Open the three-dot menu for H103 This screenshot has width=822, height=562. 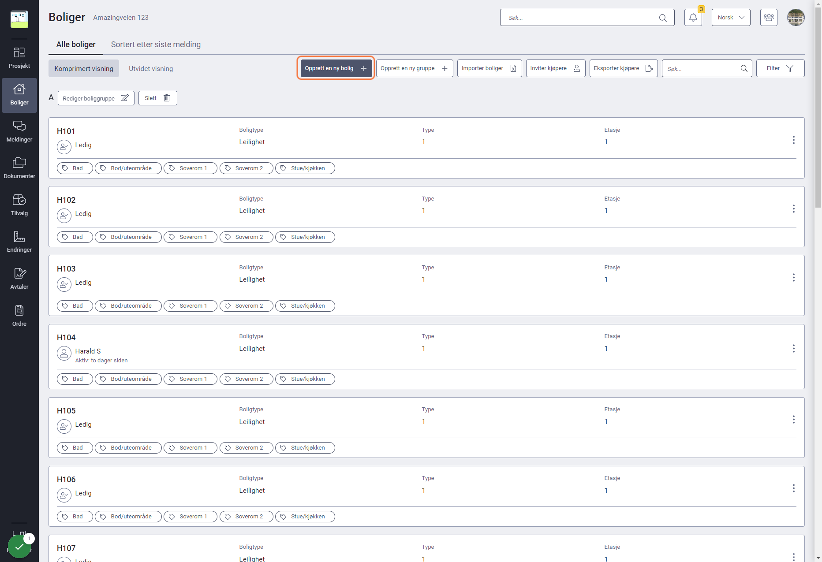tap(794, 277)
